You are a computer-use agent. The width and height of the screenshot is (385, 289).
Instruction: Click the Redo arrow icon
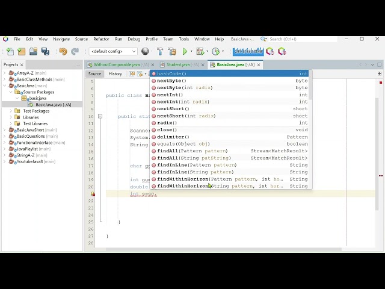click(x=75, y=51)
